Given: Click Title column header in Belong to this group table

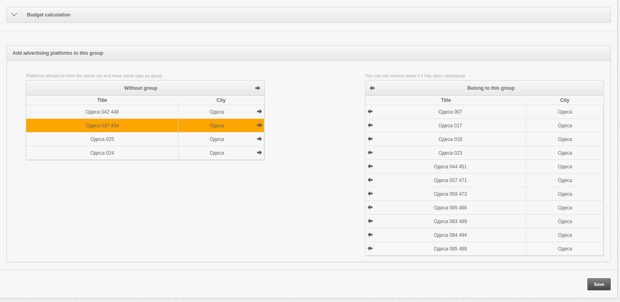Looking at the screenshot, I should 446,100.
